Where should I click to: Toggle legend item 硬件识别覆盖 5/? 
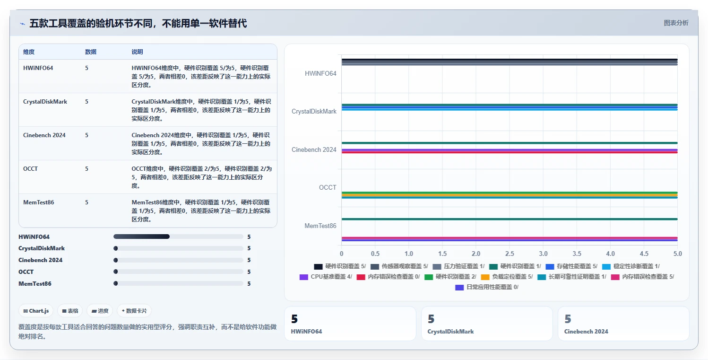point(340,266)
